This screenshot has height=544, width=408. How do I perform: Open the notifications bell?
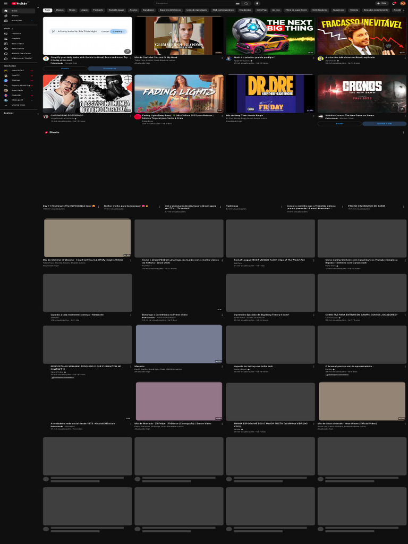point(394,3)
